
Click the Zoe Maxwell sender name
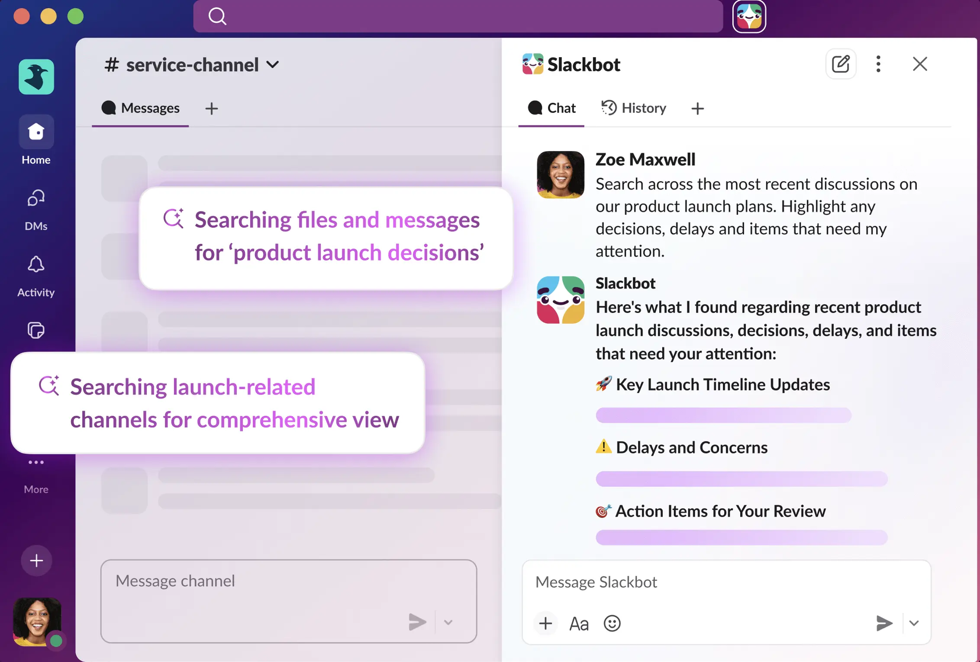coord(645,160)
